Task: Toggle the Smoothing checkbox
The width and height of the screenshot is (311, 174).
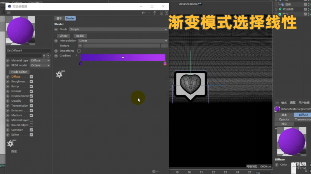Action: (79, 51)
